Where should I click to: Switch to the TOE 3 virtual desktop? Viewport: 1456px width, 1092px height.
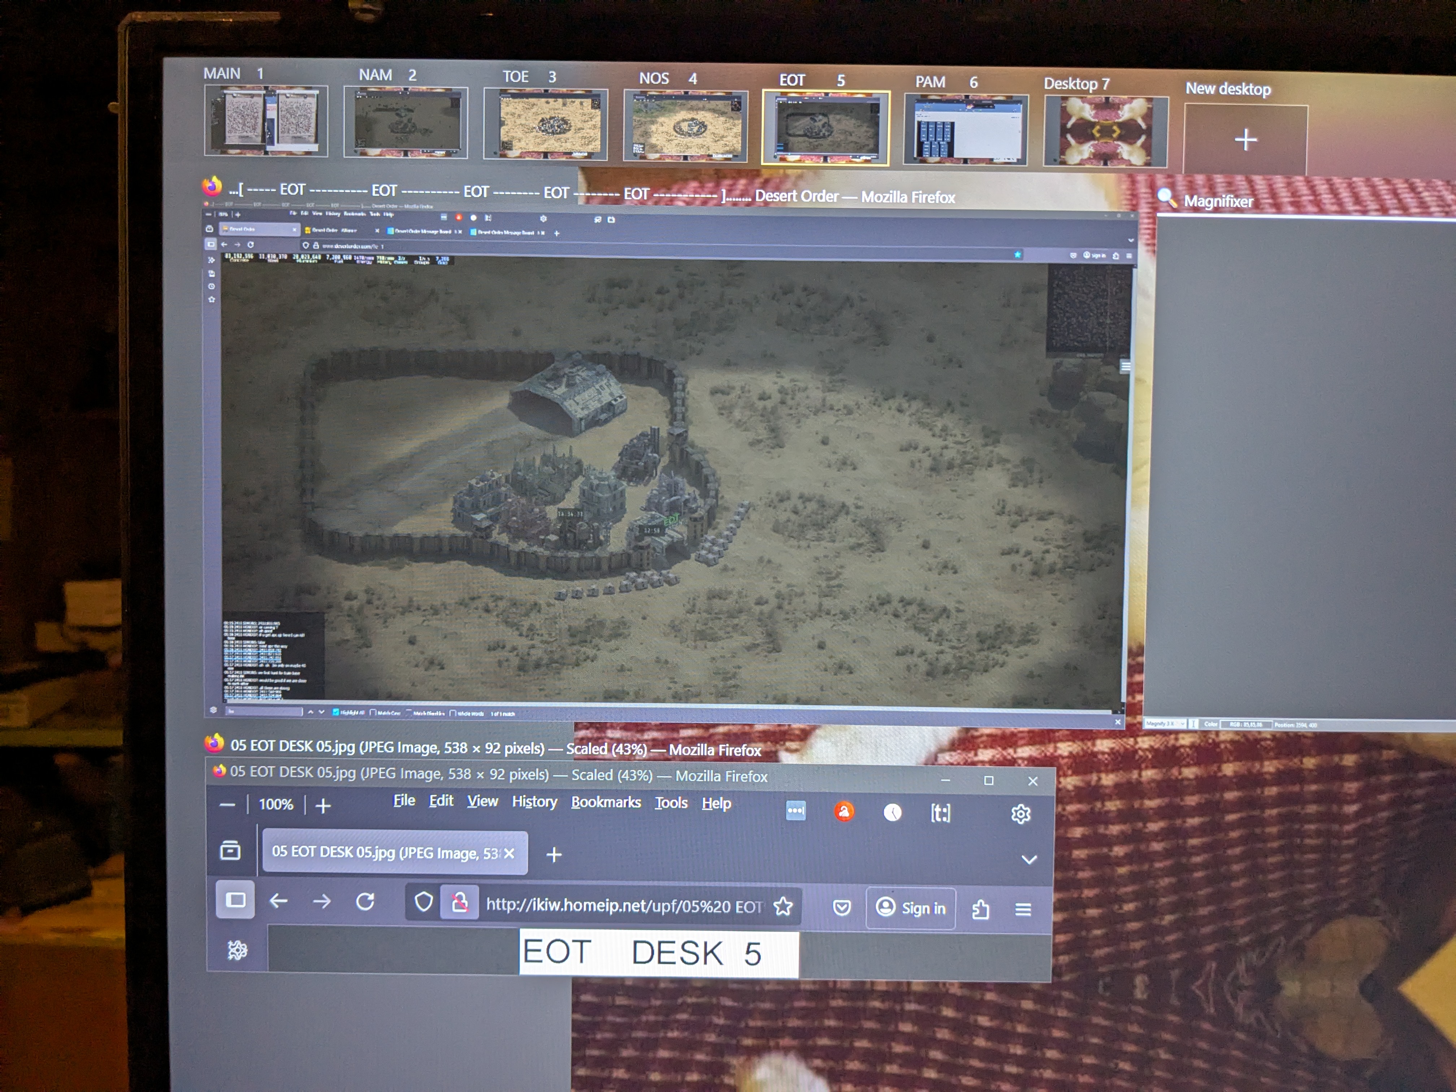[x=546, y=125]
